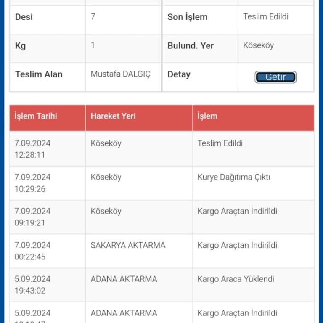Screen dimensions: 323x323
Task: Click the Hareket Yeri column header
Action: pos(113,116)
